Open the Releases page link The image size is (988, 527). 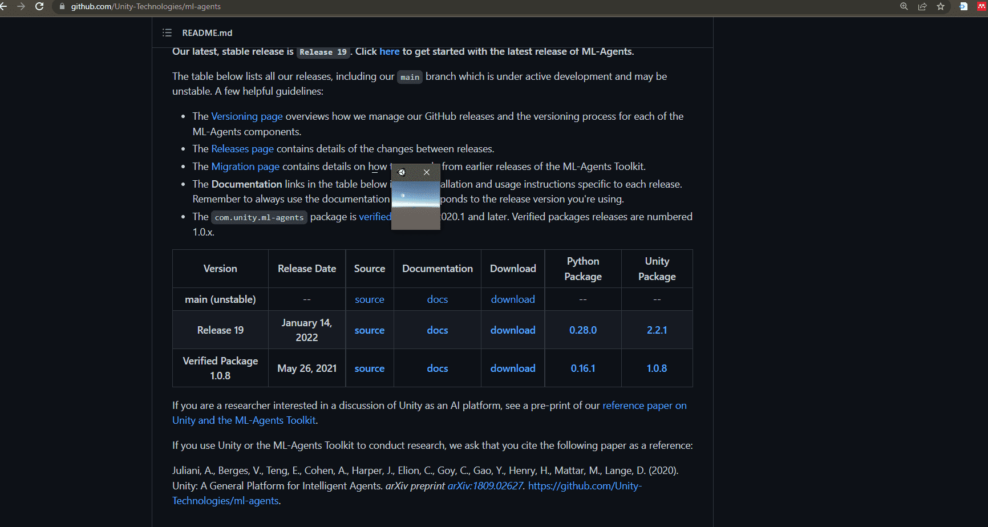(x=242, y=149)
